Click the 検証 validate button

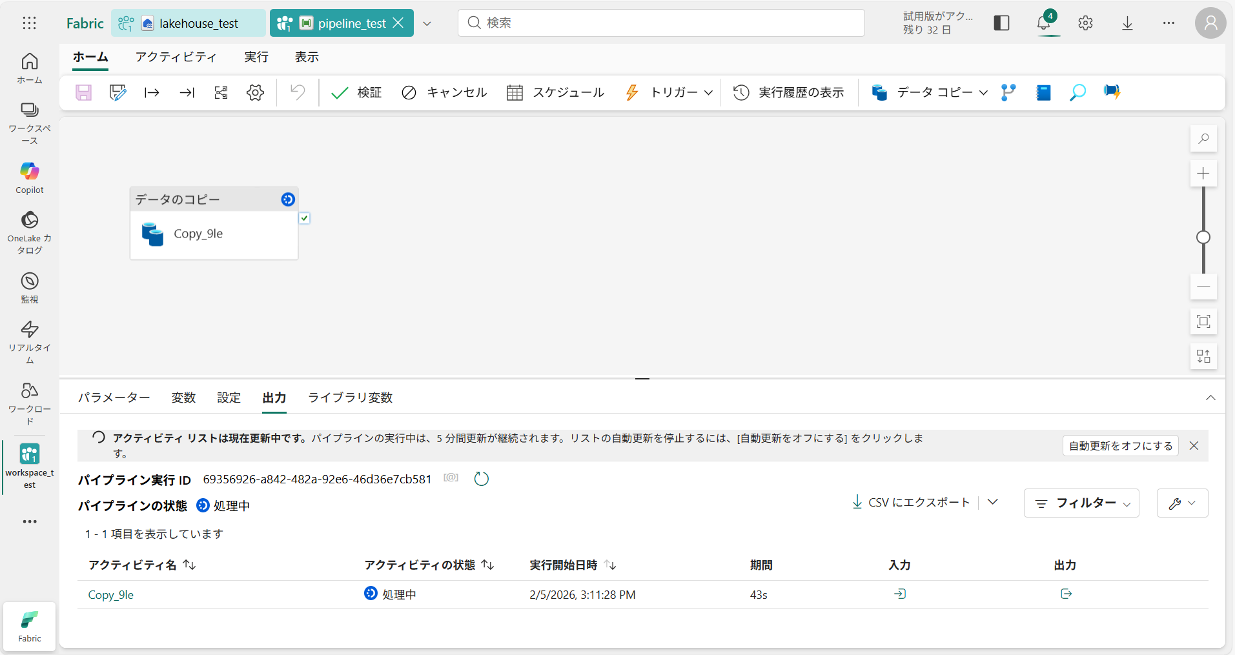356,92
